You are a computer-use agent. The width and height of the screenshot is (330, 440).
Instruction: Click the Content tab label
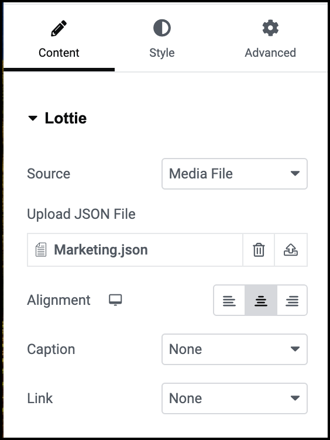tap(59, 53)
